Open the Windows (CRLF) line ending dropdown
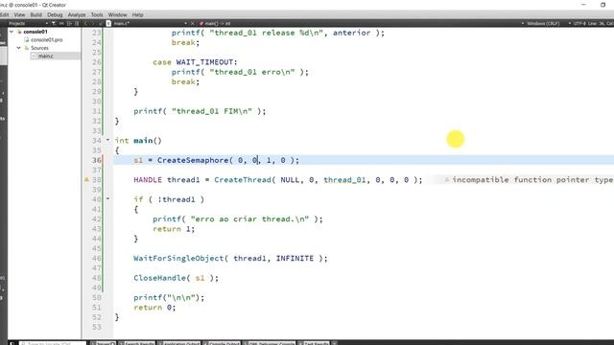 point(543,23)
